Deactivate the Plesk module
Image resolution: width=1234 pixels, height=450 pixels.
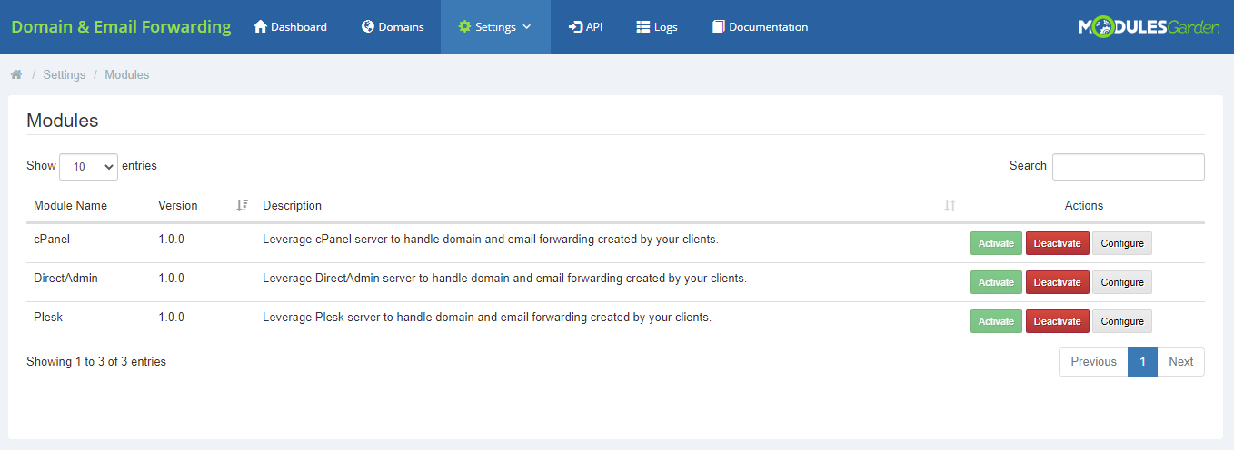tap(1058, 321)
